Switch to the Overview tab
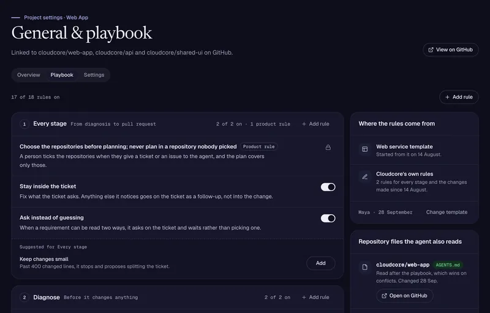Viewport: 490px width, 313px height. tap(28, 75)
